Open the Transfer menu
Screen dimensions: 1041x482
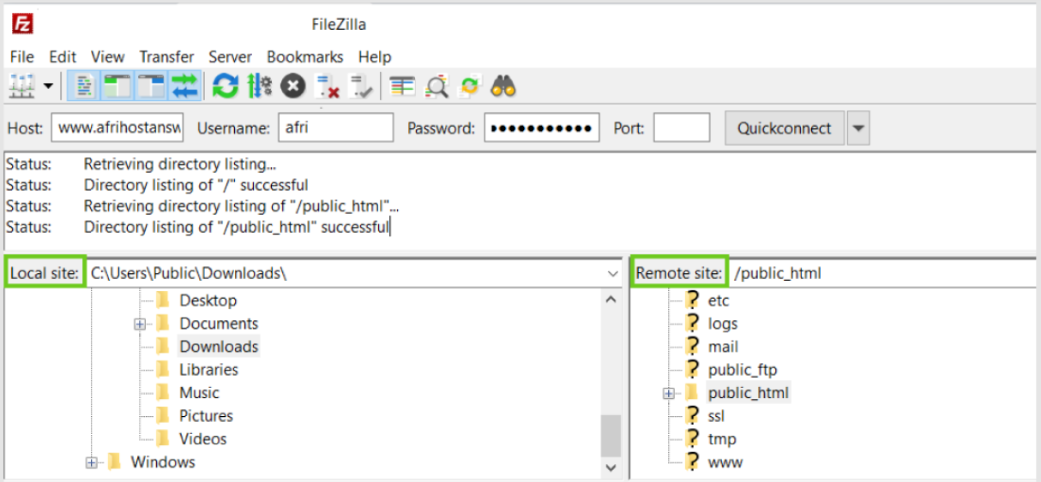coord(166,57)
